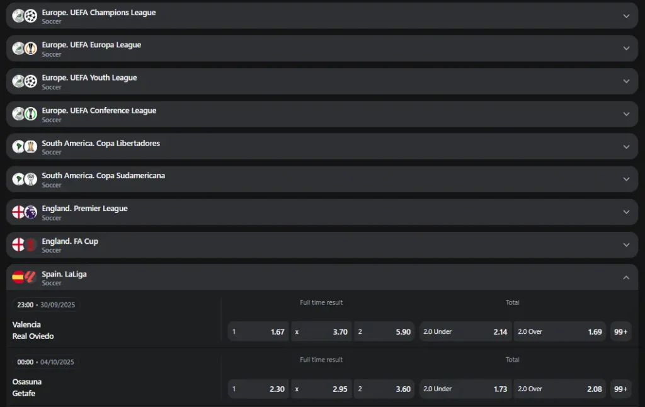
Task: Click the Copa Libertadores trophy icon
Action: (31, 147)
